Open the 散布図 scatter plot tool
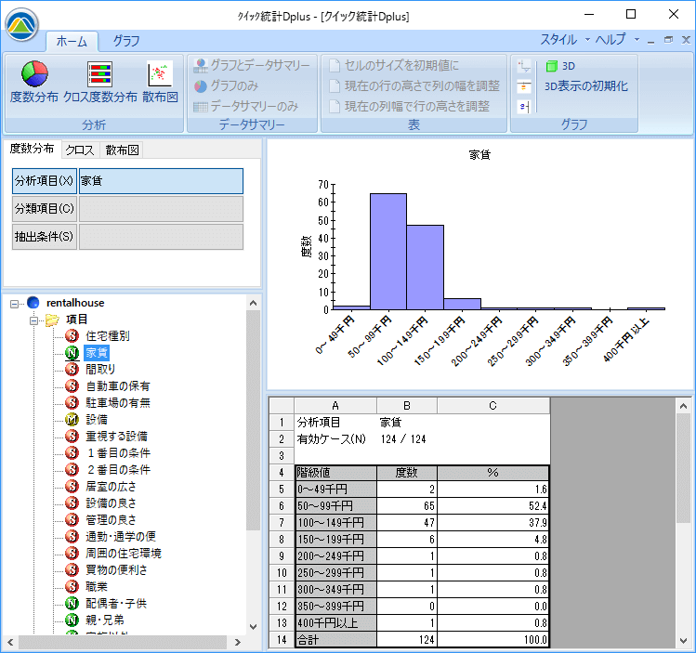This screenshot has width=696, height=653. click(160, 74)
